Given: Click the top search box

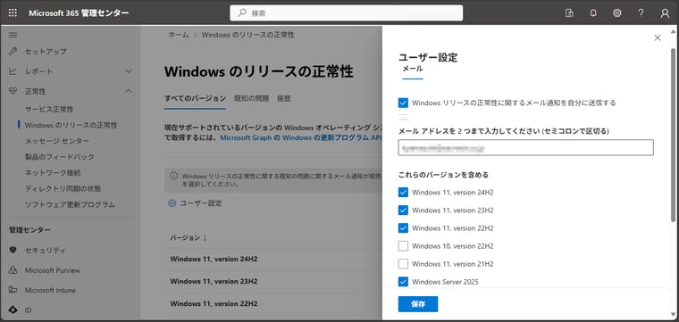Looking at the screenshot, I should pyautogui.click(x=347, y=13).
